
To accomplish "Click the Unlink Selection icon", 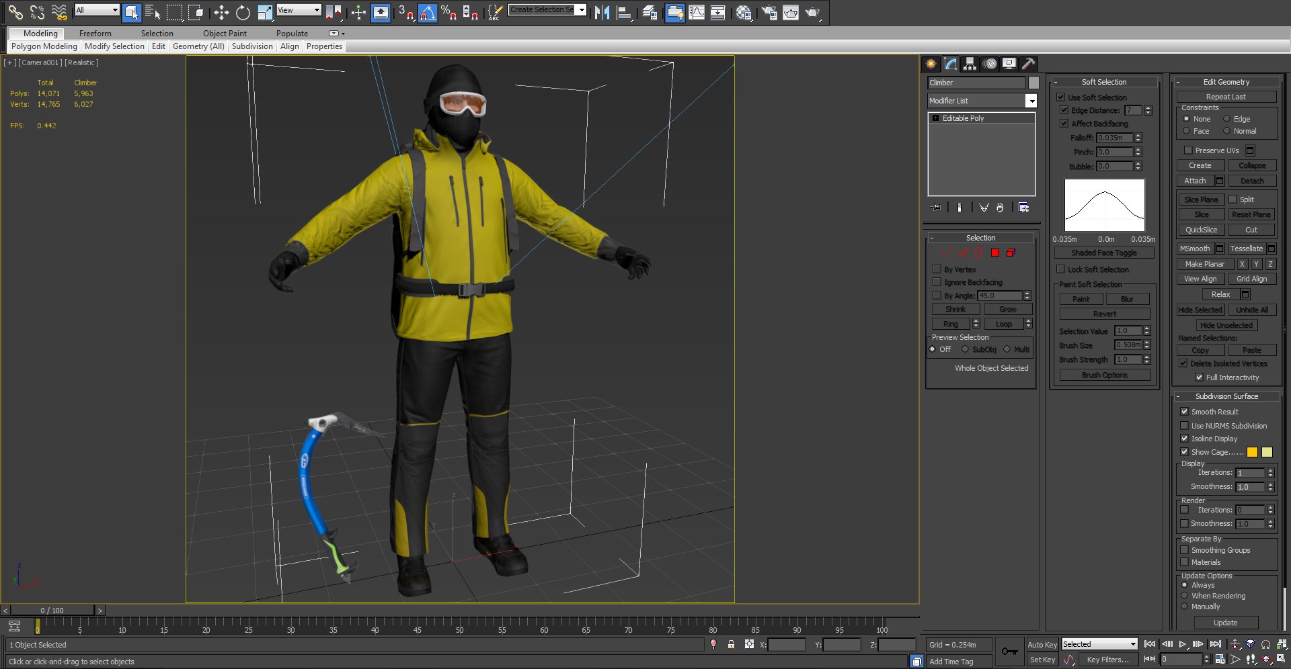I will pyautogui.click(x=37, y=11).
